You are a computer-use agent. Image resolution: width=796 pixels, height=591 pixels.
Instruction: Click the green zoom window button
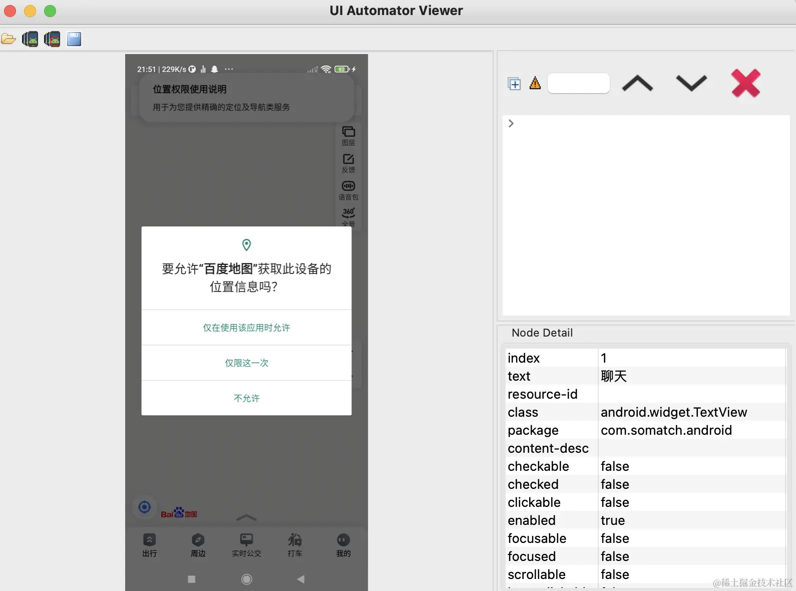pos(50,11)
